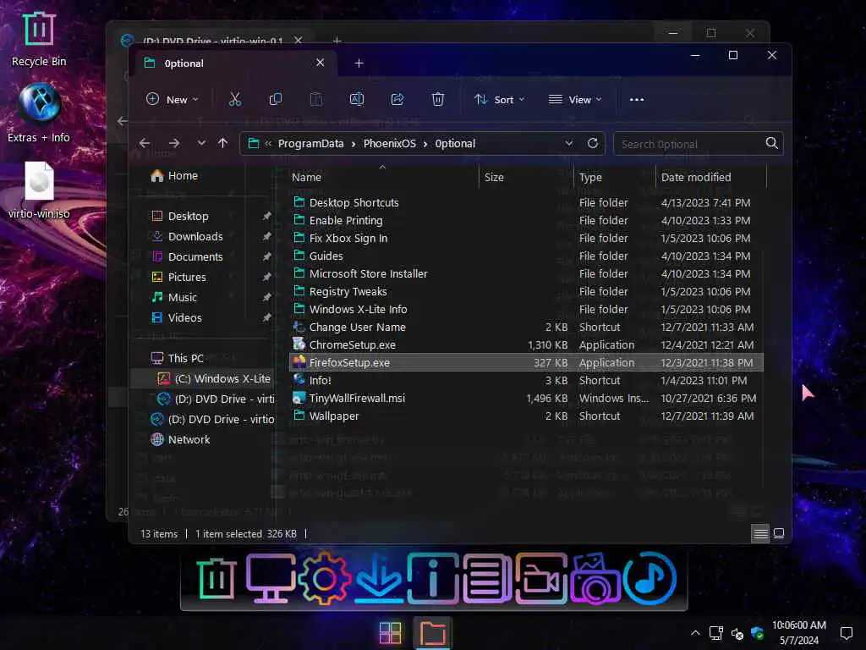Open the New item dropdown

[172, 100]
